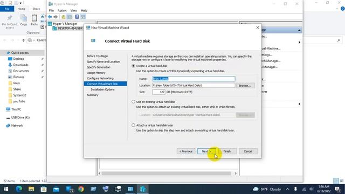This screenshot has height=194, width=345.
Task: Collapse the Actions pane server section
Action: point(299,30)
